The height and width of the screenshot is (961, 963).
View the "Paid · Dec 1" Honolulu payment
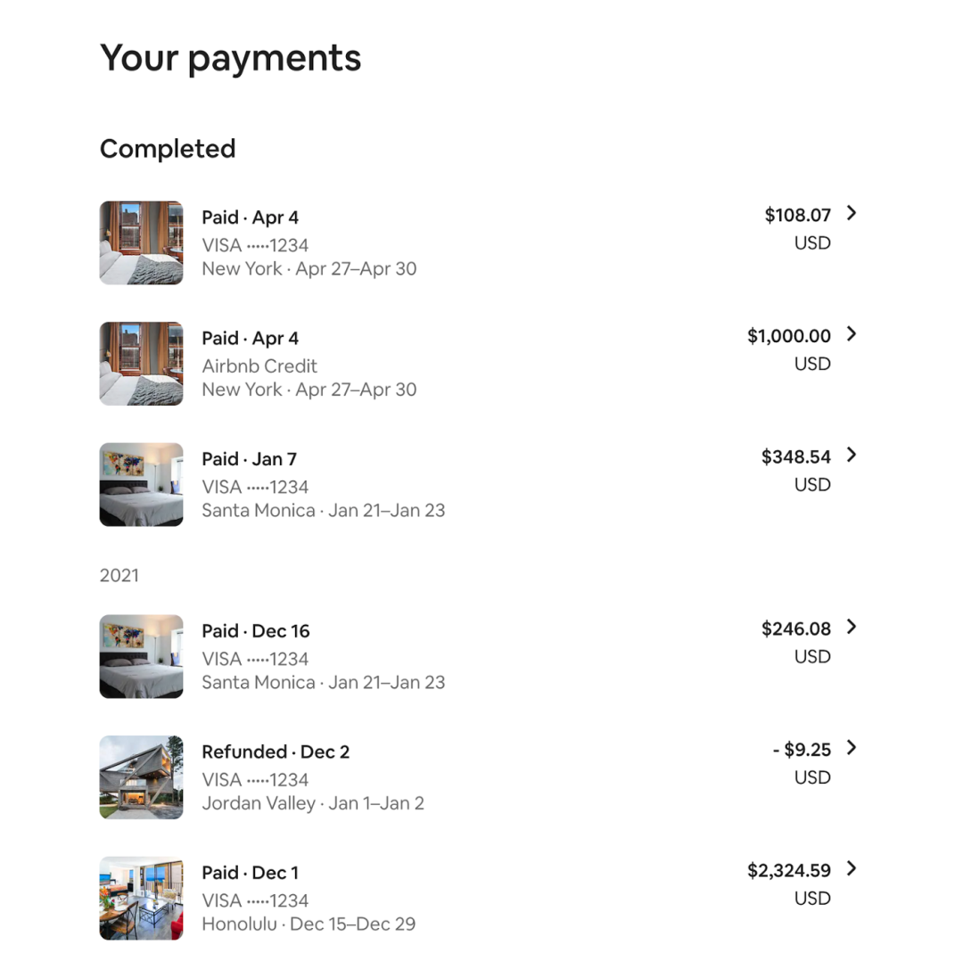click(251, 873)
